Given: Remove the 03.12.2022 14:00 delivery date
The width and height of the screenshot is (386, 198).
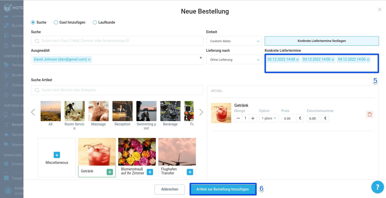Looking at the screenshot, I should [x=333, y=60].
